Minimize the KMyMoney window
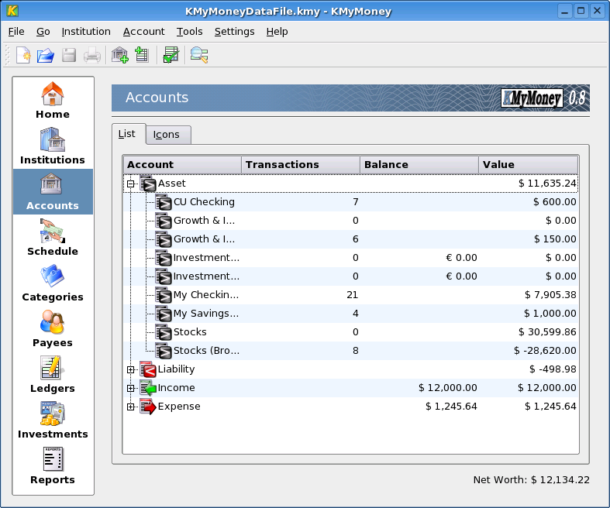 (x=565, y=11)
